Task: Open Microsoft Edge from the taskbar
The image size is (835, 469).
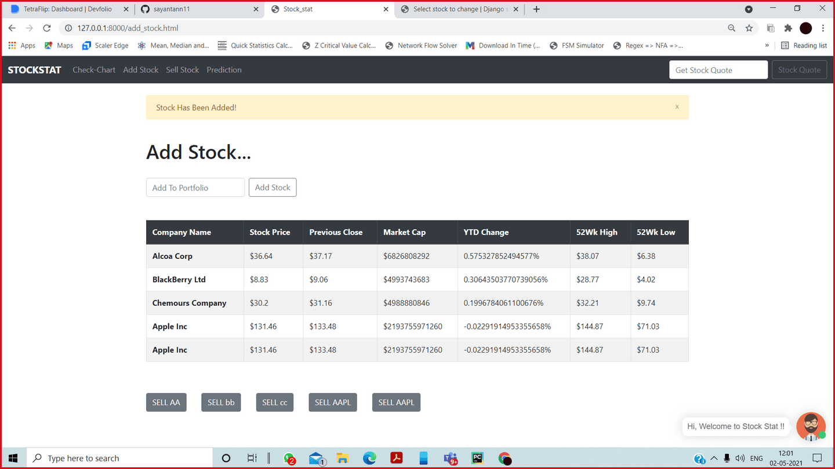Action: [x=369, y=459]
